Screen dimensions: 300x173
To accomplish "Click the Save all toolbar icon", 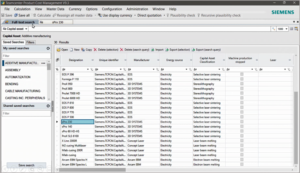I will coord(16,15).
